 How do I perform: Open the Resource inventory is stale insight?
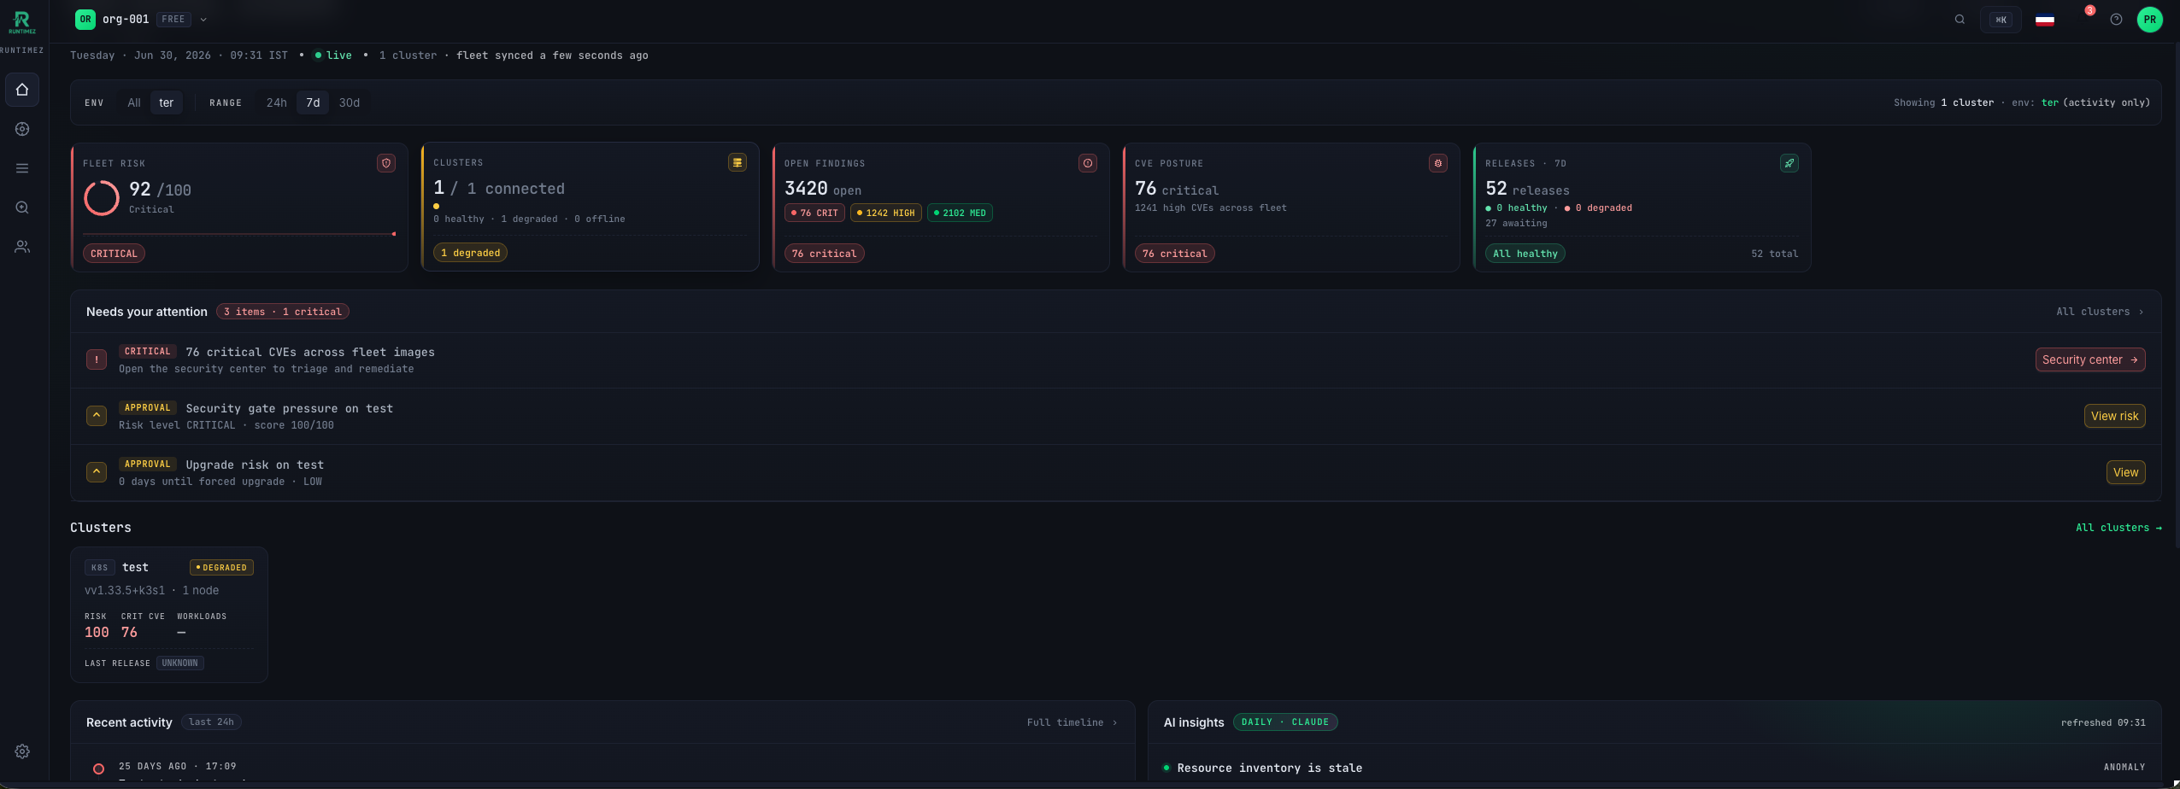(1270, 769)
